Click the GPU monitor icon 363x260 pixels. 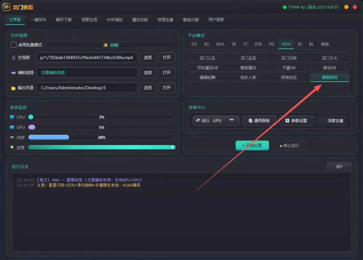12,127
